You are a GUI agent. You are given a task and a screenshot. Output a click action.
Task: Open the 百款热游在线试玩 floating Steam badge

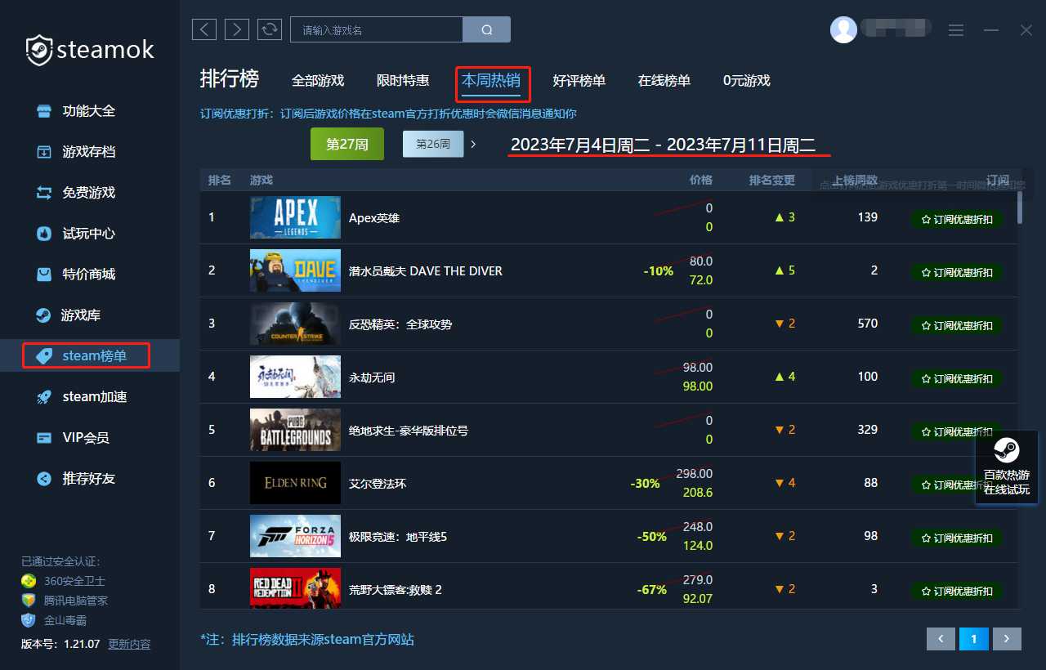tap(1006, 467)
